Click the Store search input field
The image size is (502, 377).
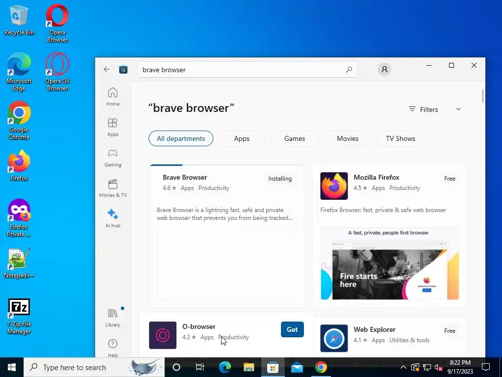click(247, 70)
